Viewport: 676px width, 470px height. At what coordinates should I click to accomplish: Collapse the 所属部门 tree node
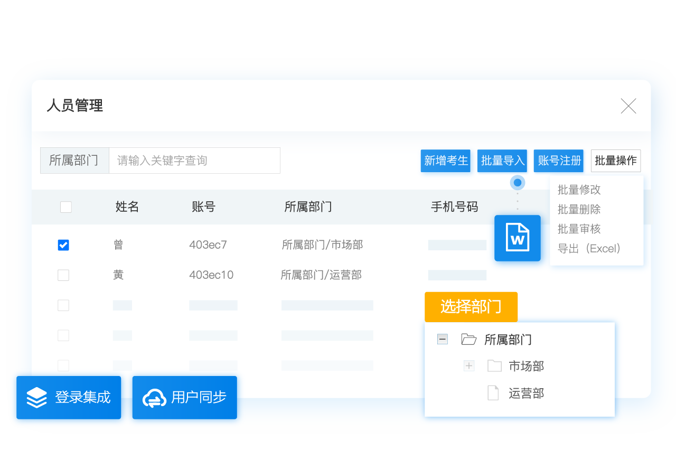[x=443, y=339]
